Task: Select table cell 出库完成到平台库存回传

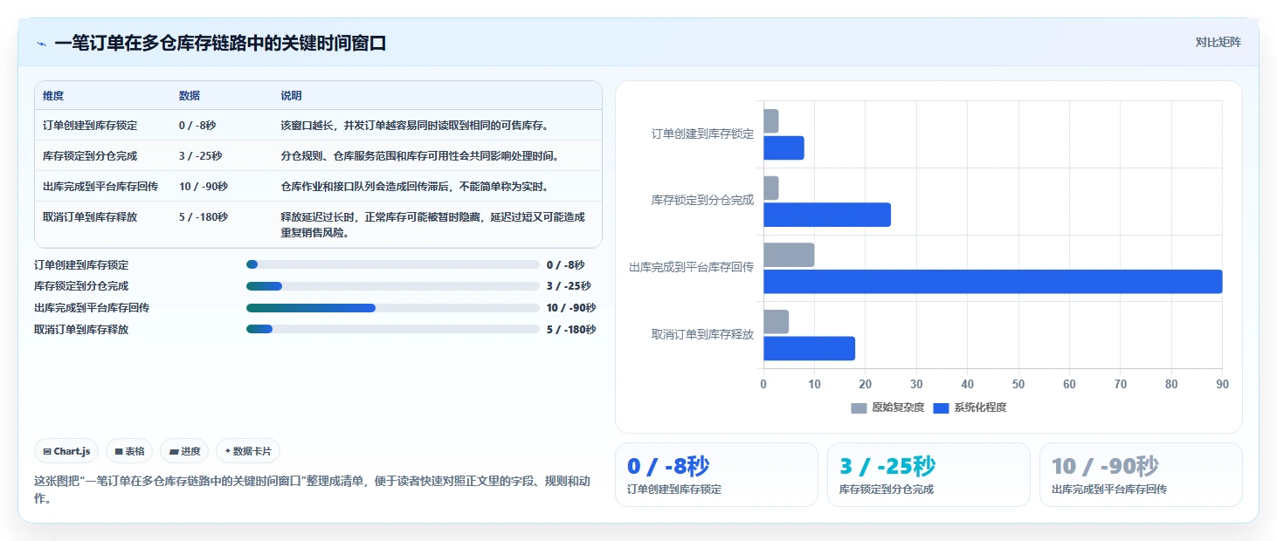Action: pos(100,187)
